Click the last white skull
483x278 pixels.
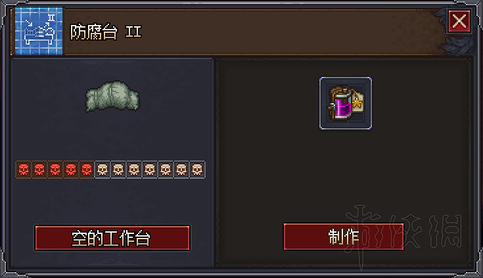[x=197, y=170]
